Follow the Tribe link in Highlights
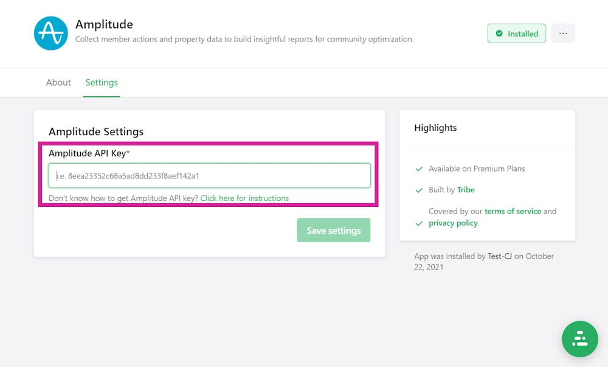The width and height of the screenshot is (608, 367). 466,190
